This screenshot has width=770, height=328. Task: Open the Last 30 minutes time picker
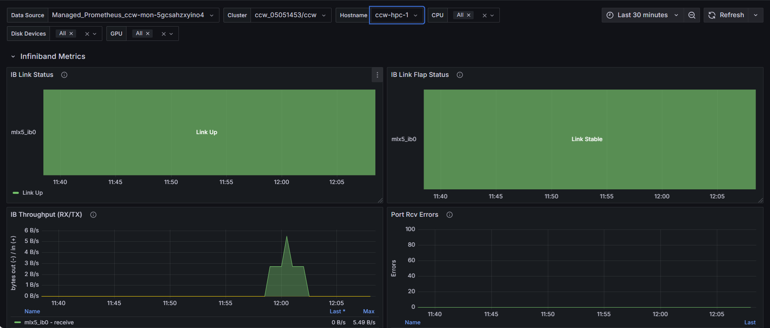[643, 15]
